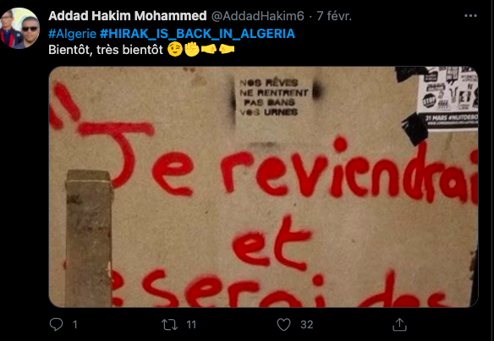
Task: Click the @AddadHakim6 handle
Action: tap(257, 16)
